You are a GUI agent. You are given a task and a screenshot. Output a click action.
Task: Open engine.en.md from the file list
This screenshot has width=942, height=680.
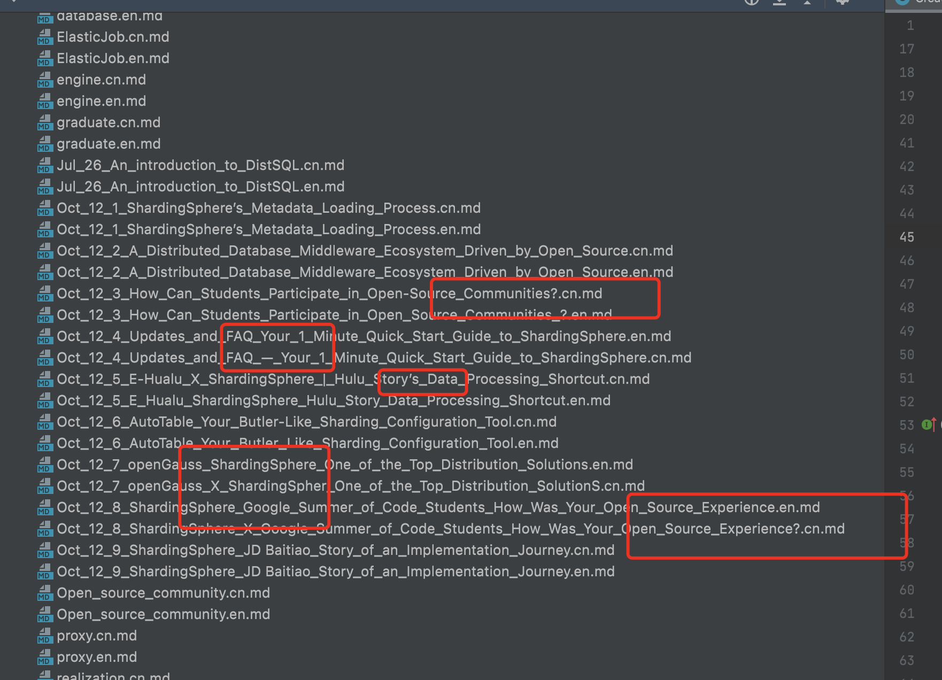point(101,101)
